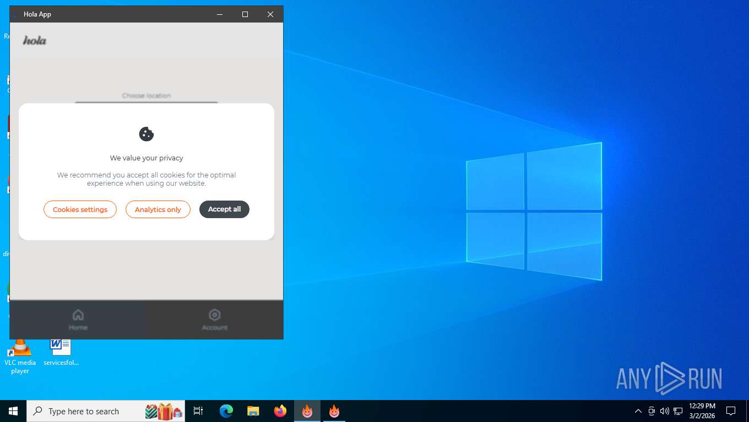
Task: Open the Account tab in Hola
Action: [215, 320]
